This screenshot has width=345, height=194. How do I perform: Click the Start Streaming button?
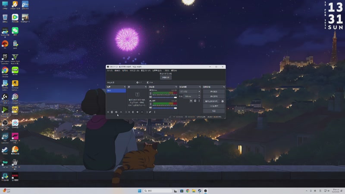coord(213,91)
